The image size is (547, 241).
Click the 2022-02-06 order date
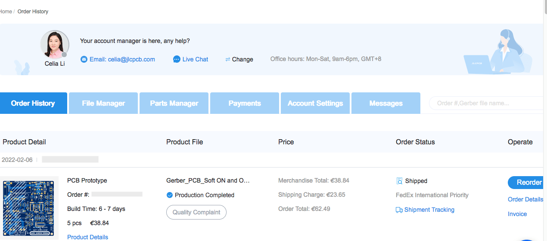click(x=17, y=160)
